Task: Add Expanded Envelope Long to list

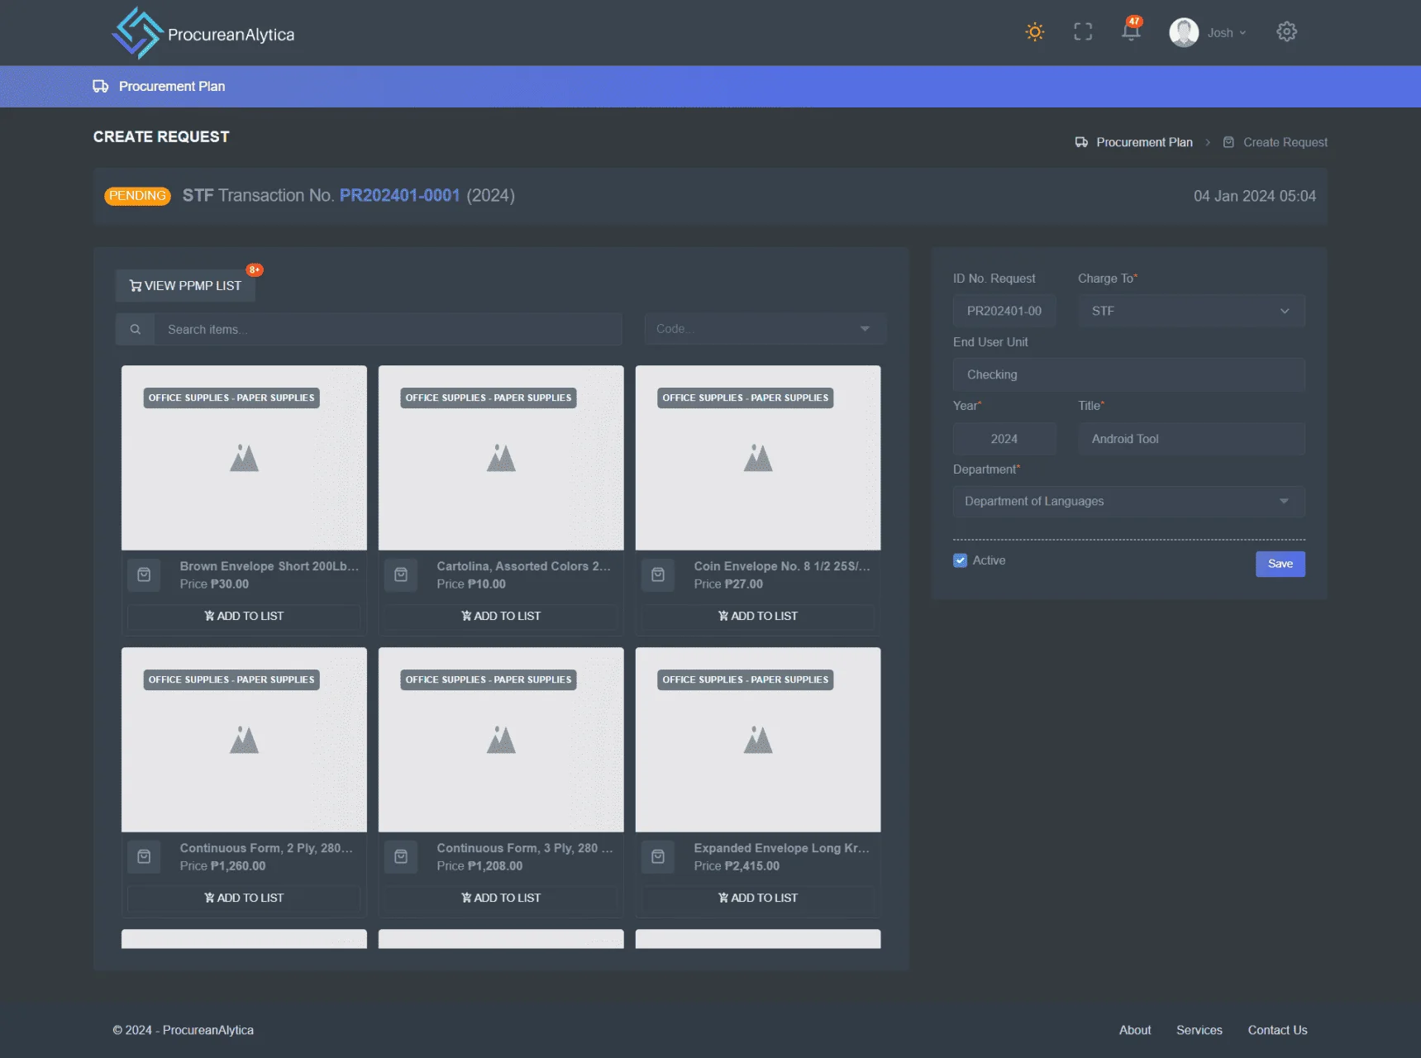Action: pos(758,898)
